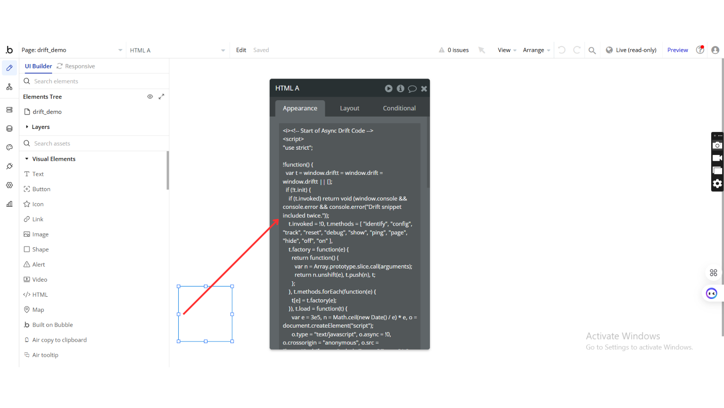Click the info icon in HTML A panel

(400, 88)
